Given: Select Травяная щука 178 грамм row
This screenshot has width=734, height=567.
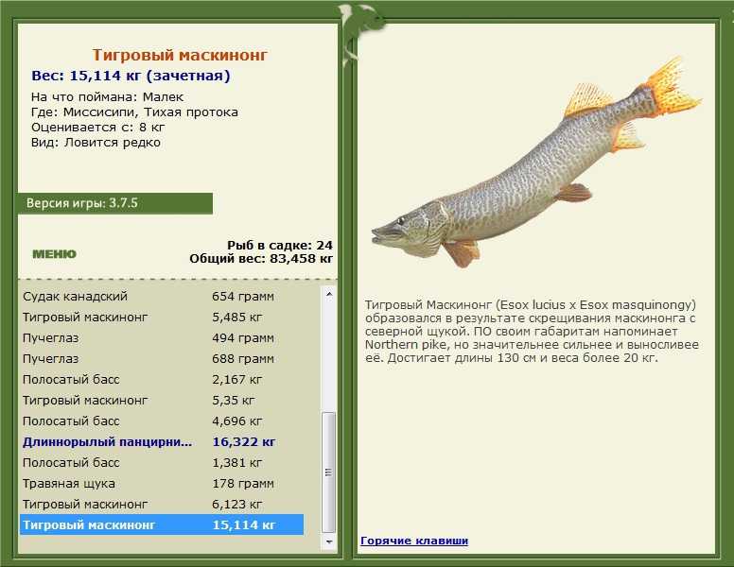Looking at the screenshot, I should 162,483.
